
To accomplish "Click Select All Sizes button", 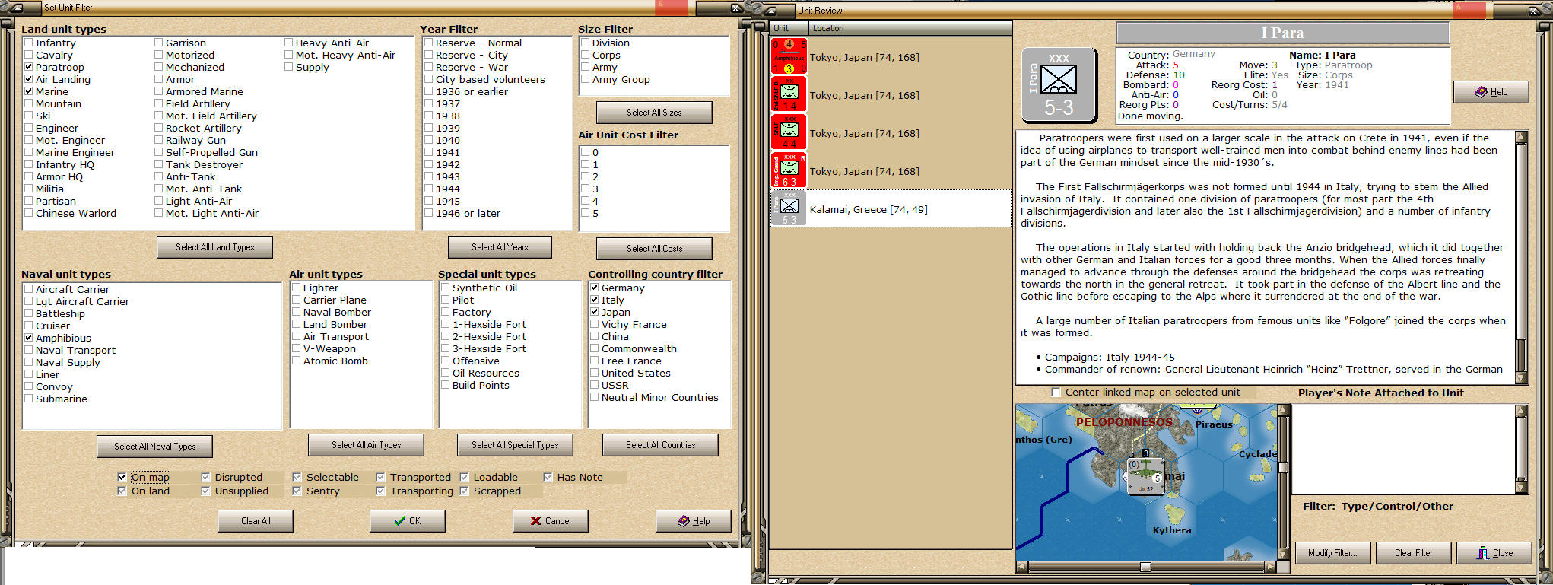I will tap(654, 113).
